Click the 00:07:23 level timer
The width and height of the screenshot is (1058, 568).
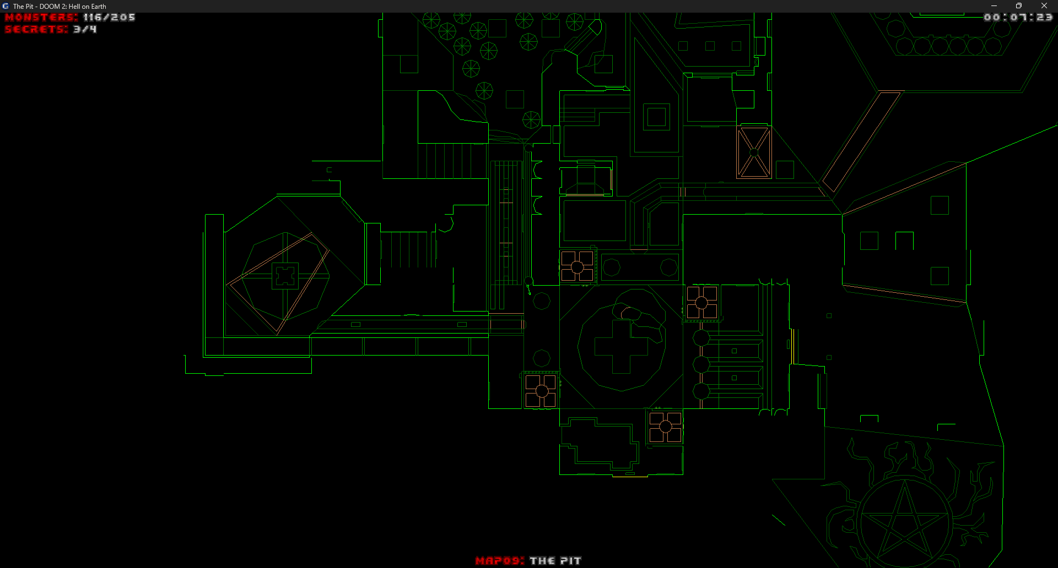pyautogui.click(x=1018, y=18)
